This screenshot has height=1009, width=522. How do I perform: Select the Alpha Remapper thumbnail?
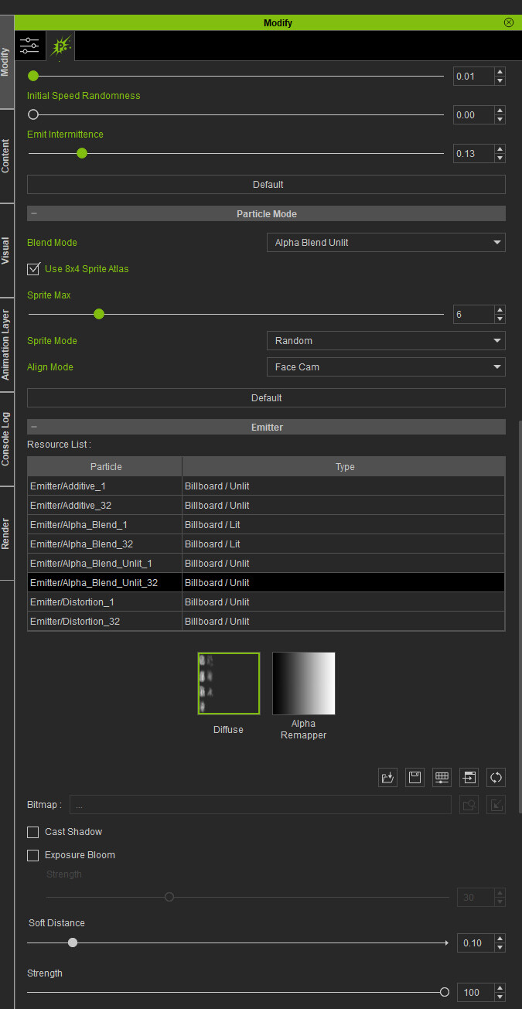(x=304, y=683)
